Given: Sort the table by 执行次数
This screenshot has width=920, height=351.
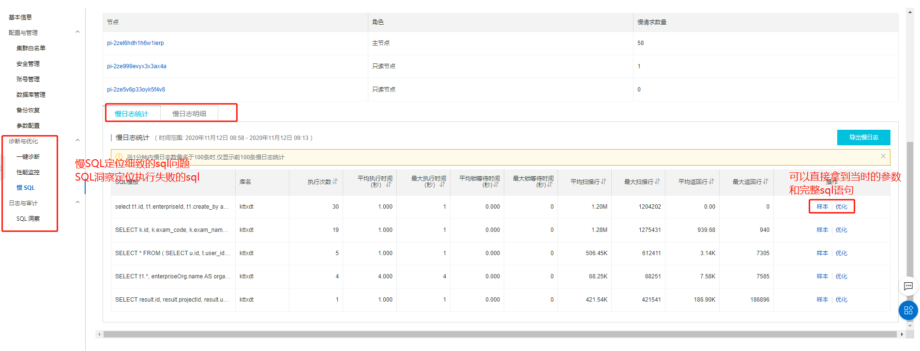Looking at the screenshot, I should click(335, 182).
